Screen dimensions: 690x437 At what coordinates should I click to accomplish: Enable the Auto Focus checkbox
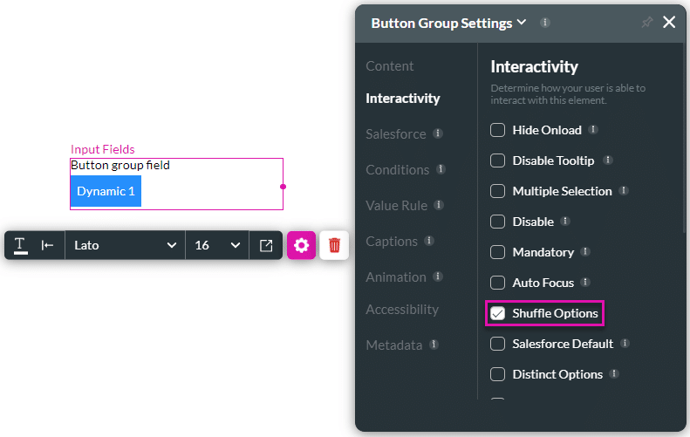point(498,283)
